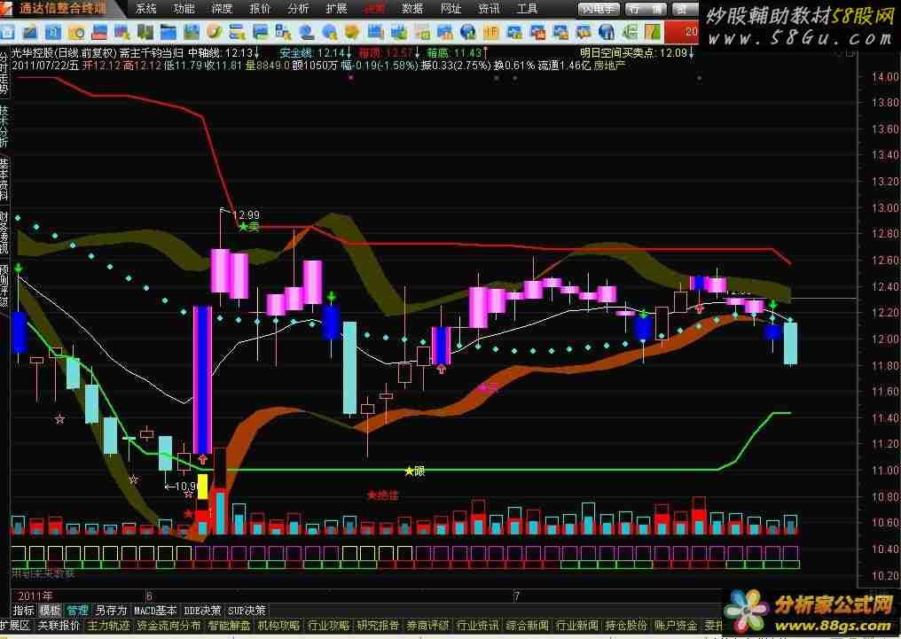Click the 箱底 11.43 indicator text

(458, 53)
